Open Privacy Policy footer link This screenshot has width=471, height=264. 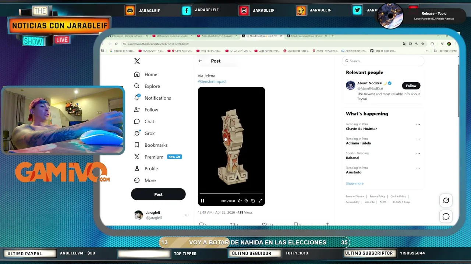pyautogui.click(x=377, y=197)
